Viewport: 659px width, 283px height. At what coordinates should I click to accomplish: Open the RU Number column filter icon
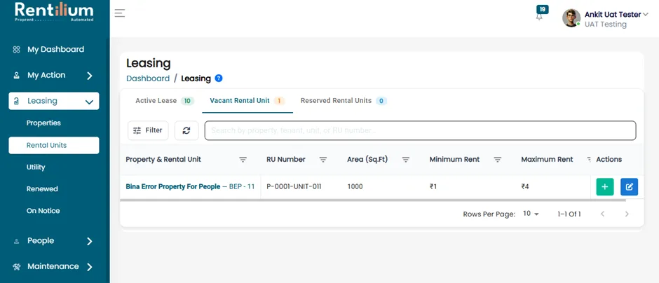tap(322, 160)
